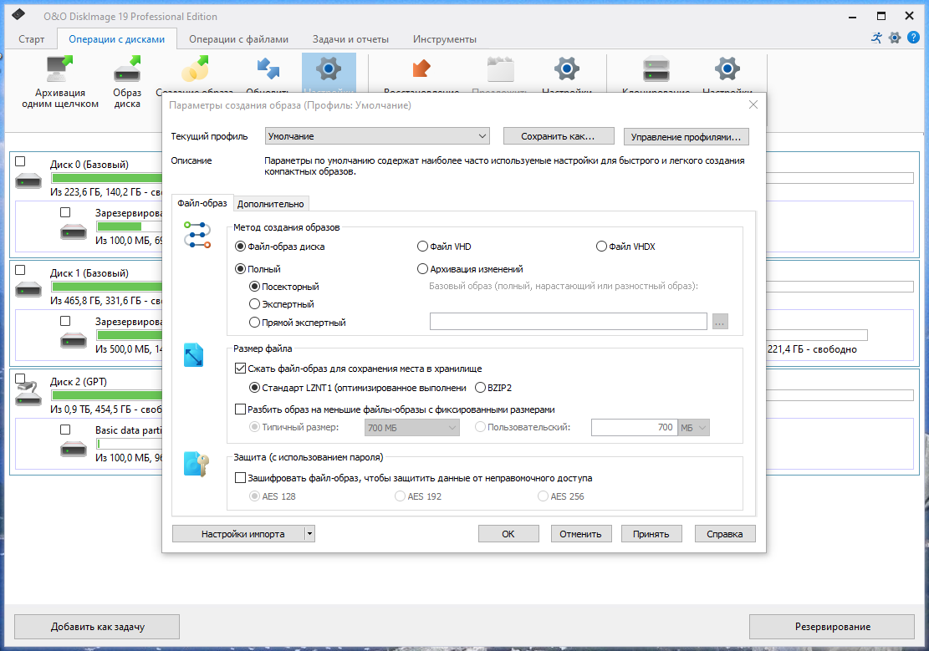929x651 pixels.
Task: Click the Резервирование button
Action: pos(833,627)
